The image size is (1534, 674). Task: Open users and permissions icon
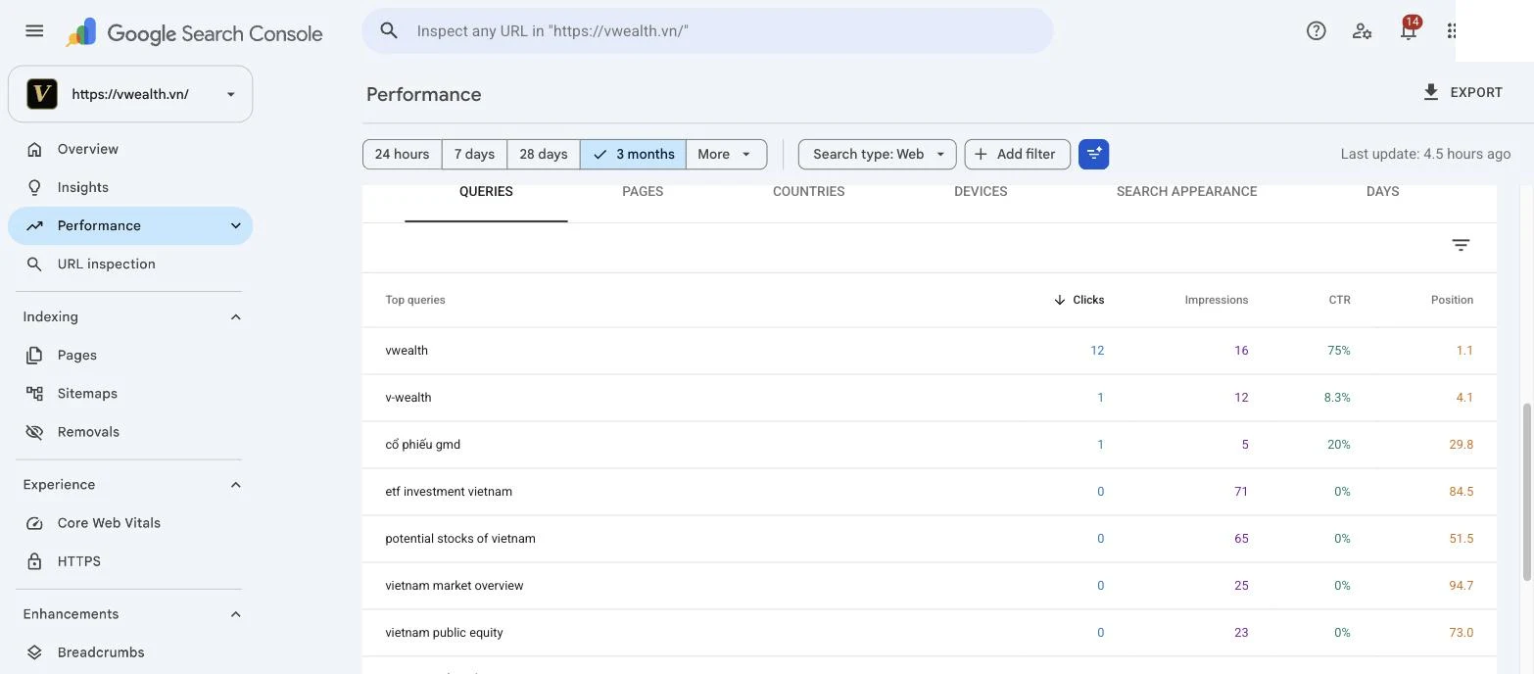coord(1362,30)
